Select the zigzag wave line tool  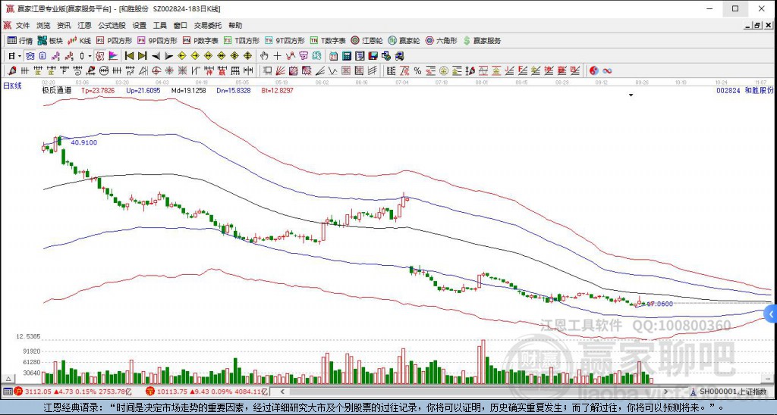332,71
